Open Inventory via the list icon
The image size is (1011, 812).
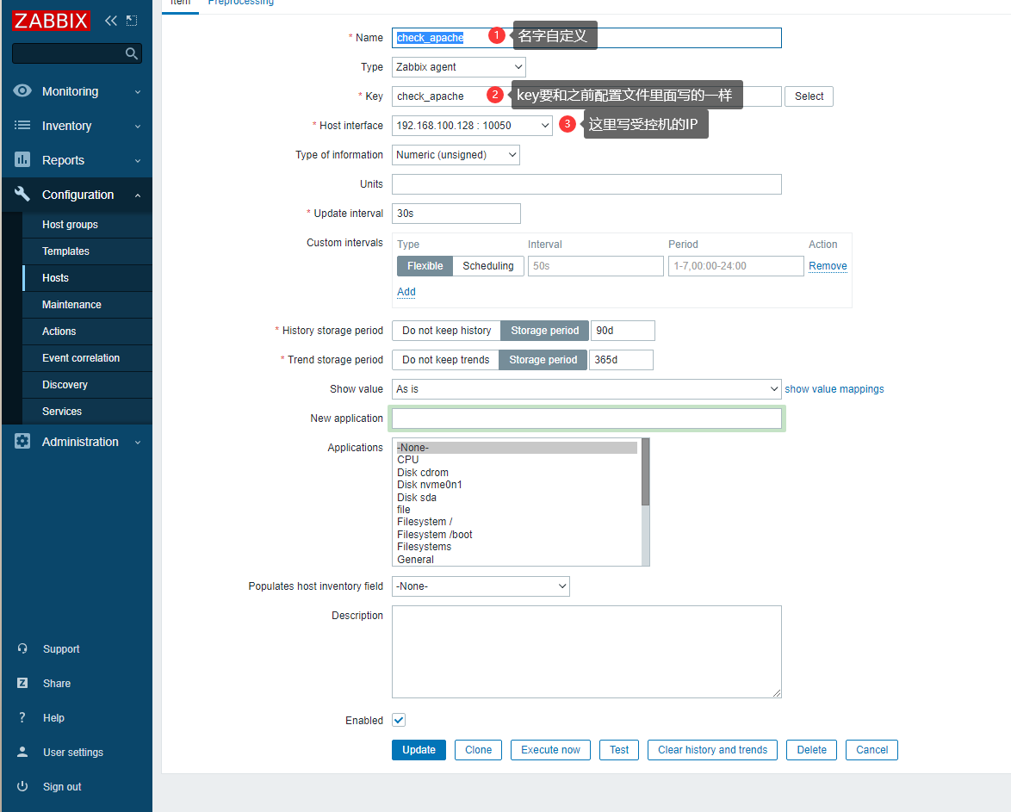coord(22,126)
